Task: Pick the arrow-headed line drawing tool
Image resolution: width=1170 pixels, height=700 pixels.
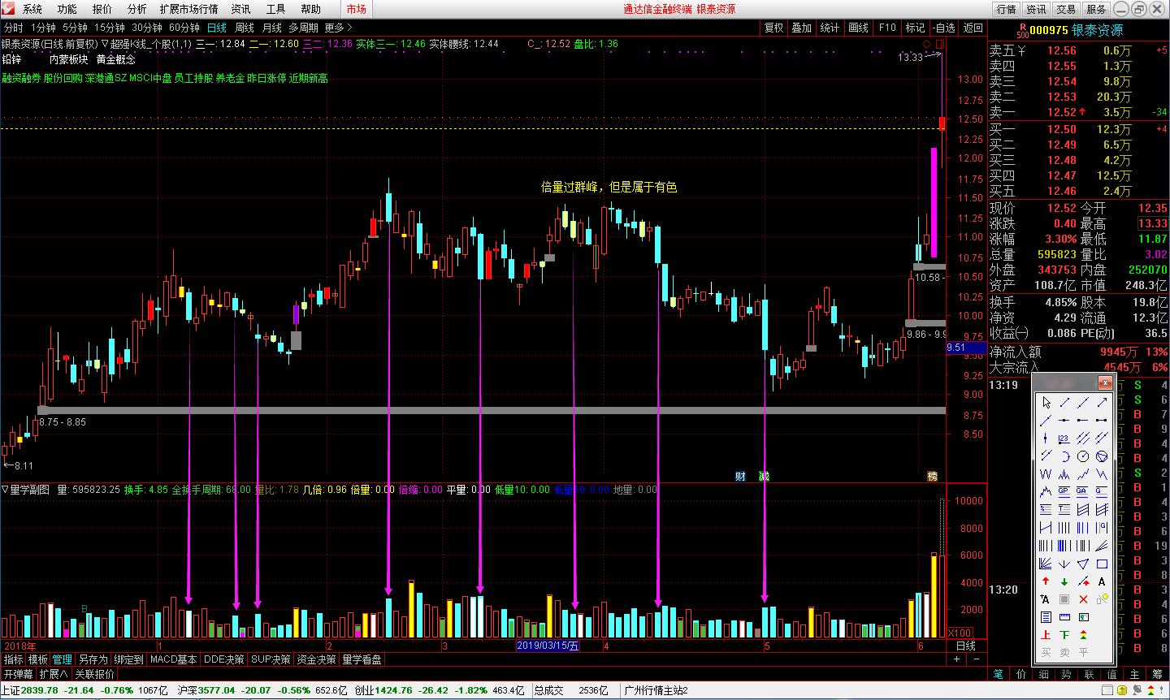Action: (x=1102, y=403)
